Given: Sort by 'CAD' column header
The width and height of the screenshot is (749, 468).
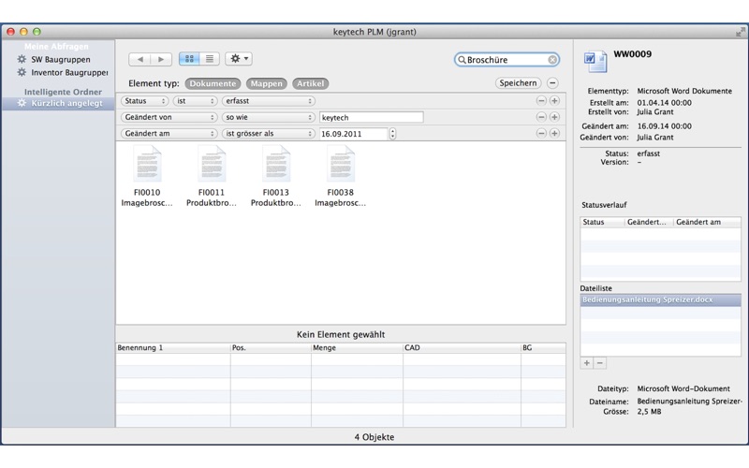Looking at the screenshot, I should (462, 347).
